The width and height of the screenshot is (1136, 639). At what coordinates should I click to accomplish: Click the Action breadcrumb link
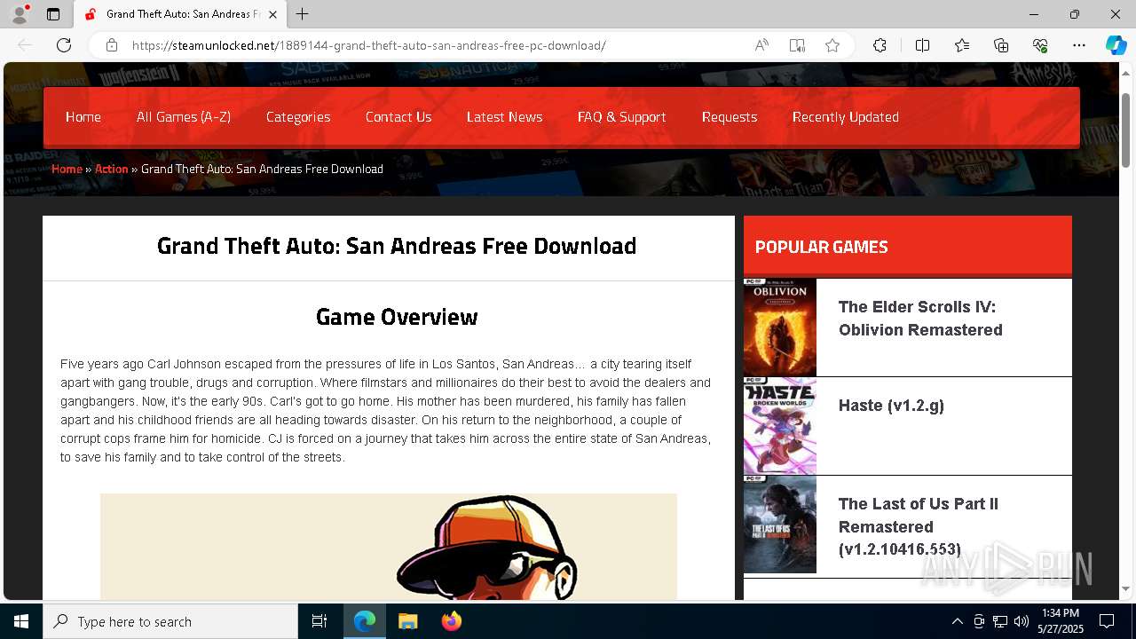pos(112,169)
